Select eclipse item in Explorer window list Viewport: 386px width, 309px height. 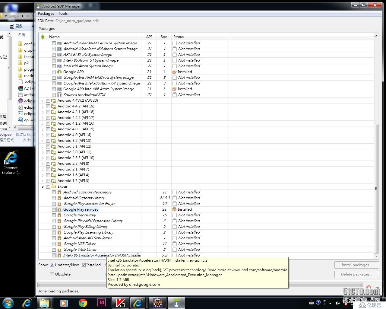tap(25, 101)
